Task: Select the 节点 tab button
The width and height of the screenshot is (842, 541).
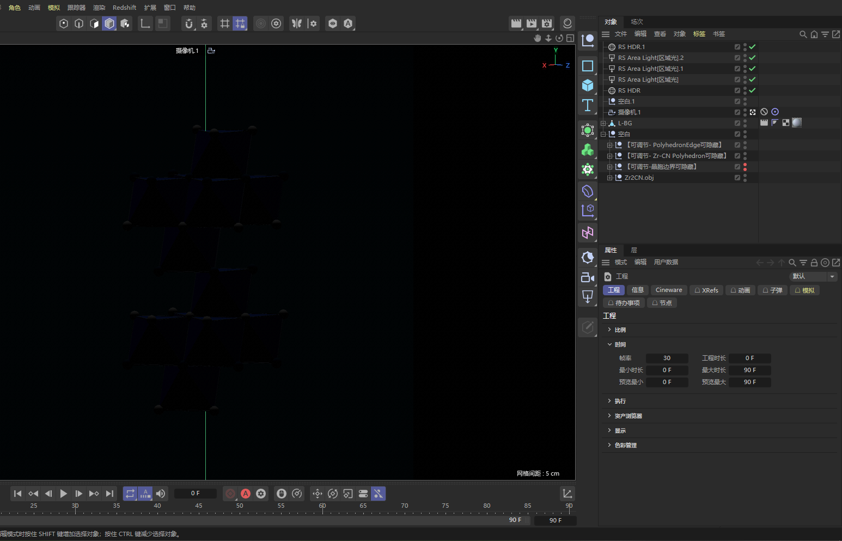Action: [x=662, y=303]
